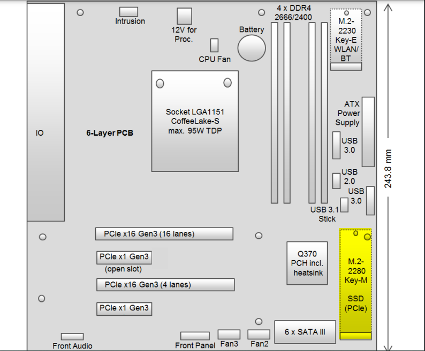Click the PCIe x1 Gen3 open slot
The height and width of the screenshot is (351, 425).
coord(124,258)
